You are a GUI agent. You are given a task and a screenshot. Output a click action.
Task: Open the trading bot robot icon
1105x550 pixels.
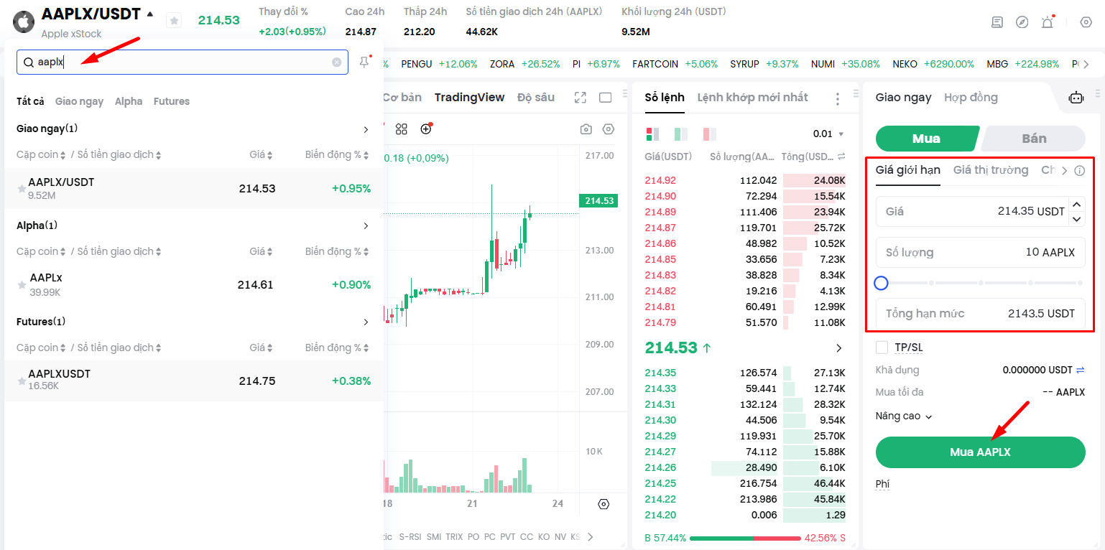[1076, 98]
